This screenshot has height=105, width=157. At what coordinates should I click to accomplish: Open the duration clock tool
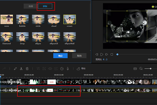62,69
